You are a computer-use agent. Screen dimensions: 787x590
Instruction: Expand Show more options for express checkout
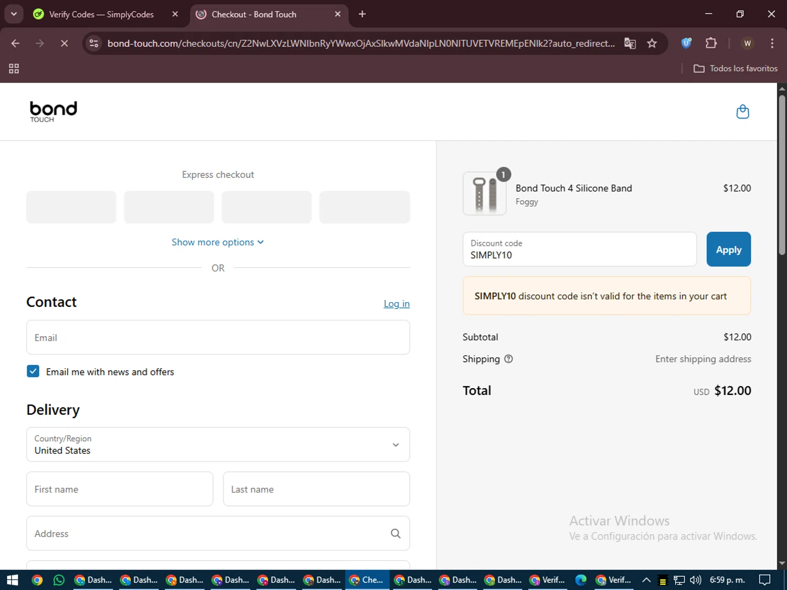pyautogui.click(x=218, y=242)
